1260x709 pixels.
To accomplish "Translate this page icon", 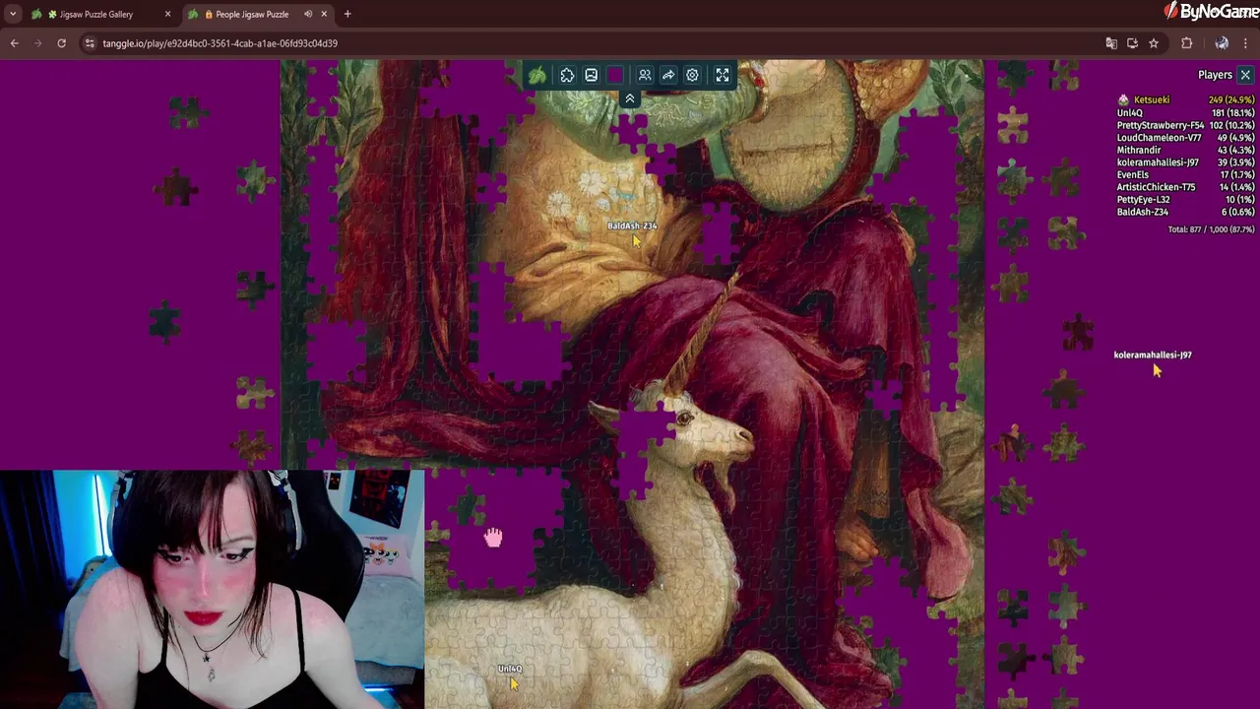I will (1111, 43).
